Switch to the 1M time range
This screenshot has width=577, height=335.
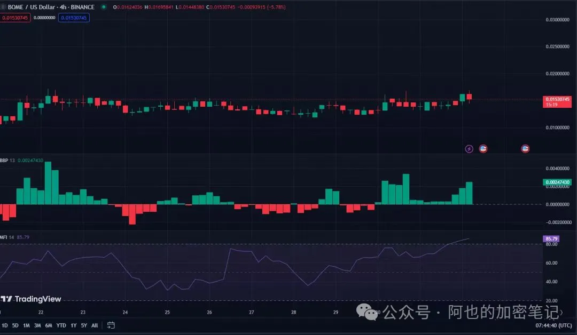(26, 325)
